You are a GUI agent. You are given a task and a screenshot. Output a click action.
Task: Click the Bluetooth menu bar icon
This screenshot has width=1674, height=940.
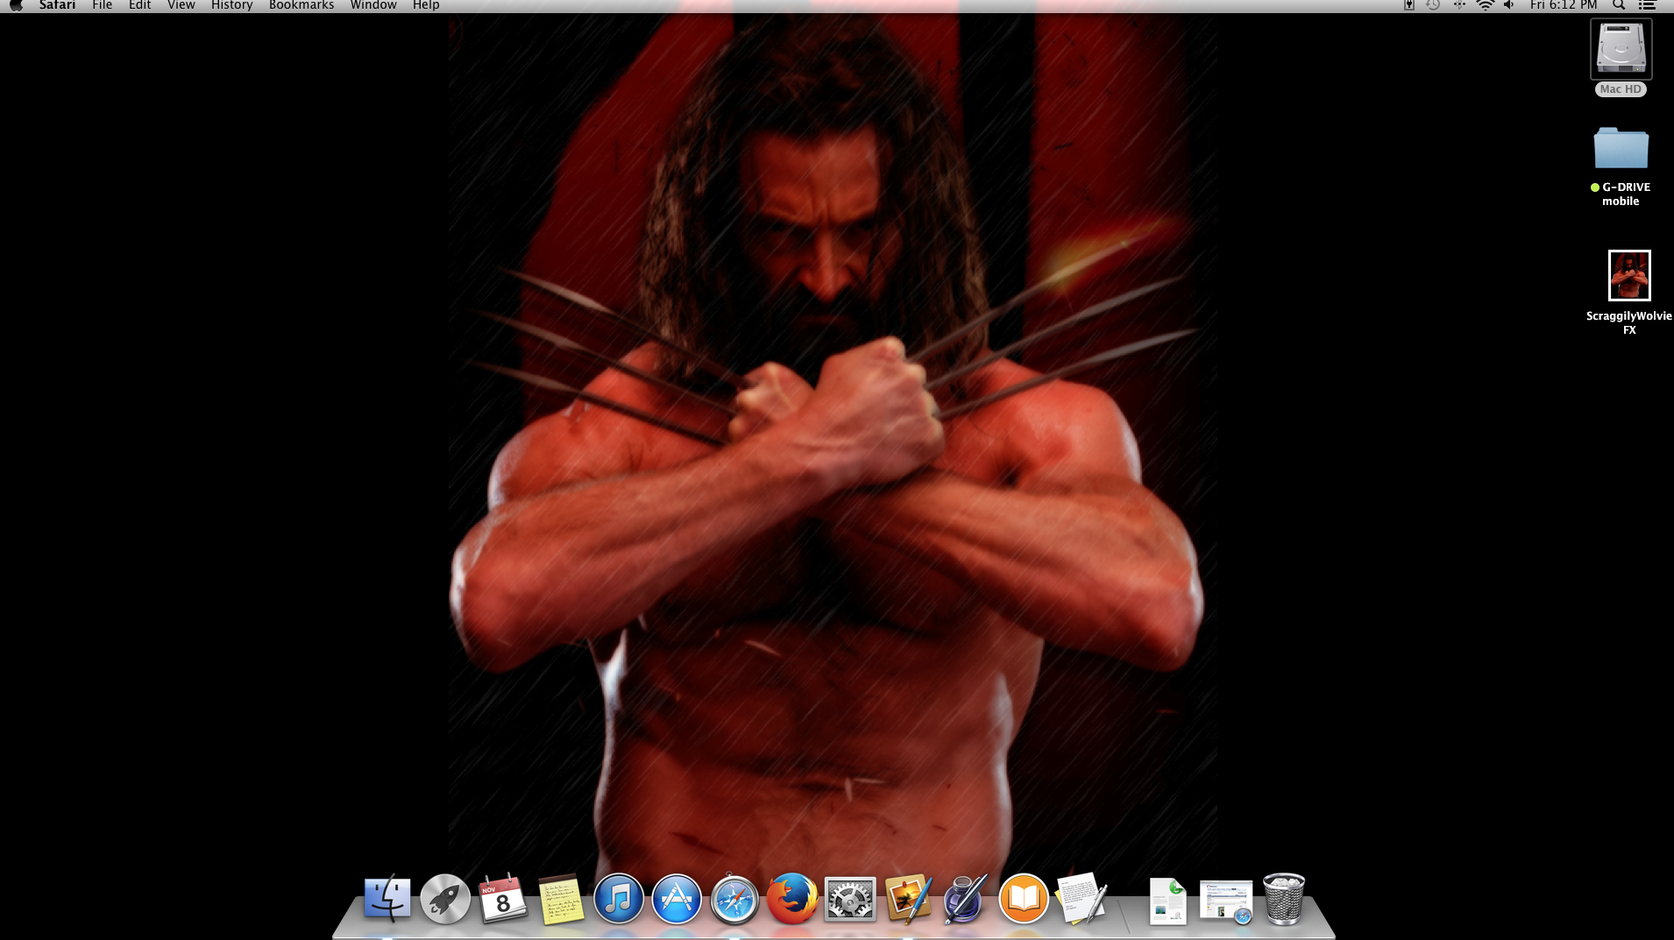point(1459,5)
